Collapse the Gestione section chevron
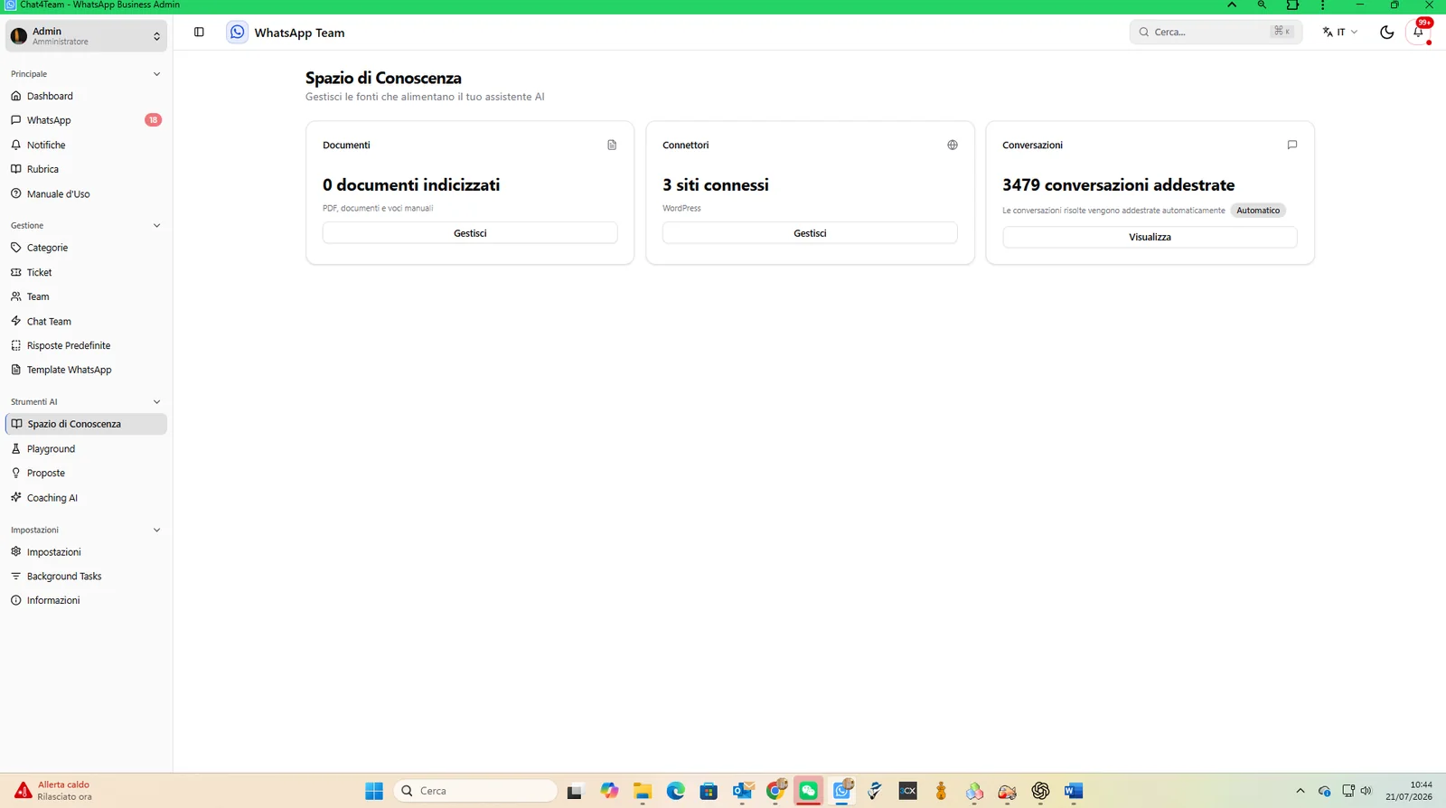1446x808 pixels. pyautogui.click(x=156, y=226)
